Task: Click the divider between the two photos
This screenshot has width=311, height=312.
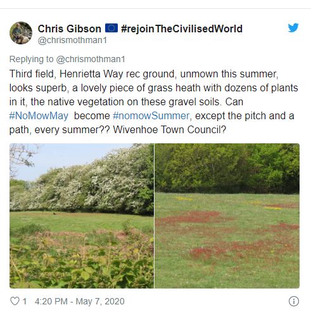Action: (154, 216)
